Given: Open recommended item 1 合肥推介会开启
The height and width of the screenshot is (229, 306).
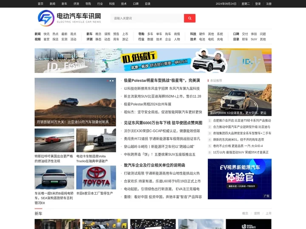Looking at the screenshot, I should tap(242, 120).
